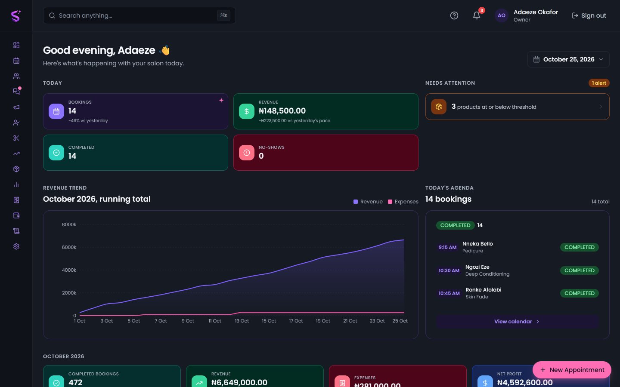Open the scroll document icon in the sidebar
The height and width of the screenshot is (387, 620).
16,231
